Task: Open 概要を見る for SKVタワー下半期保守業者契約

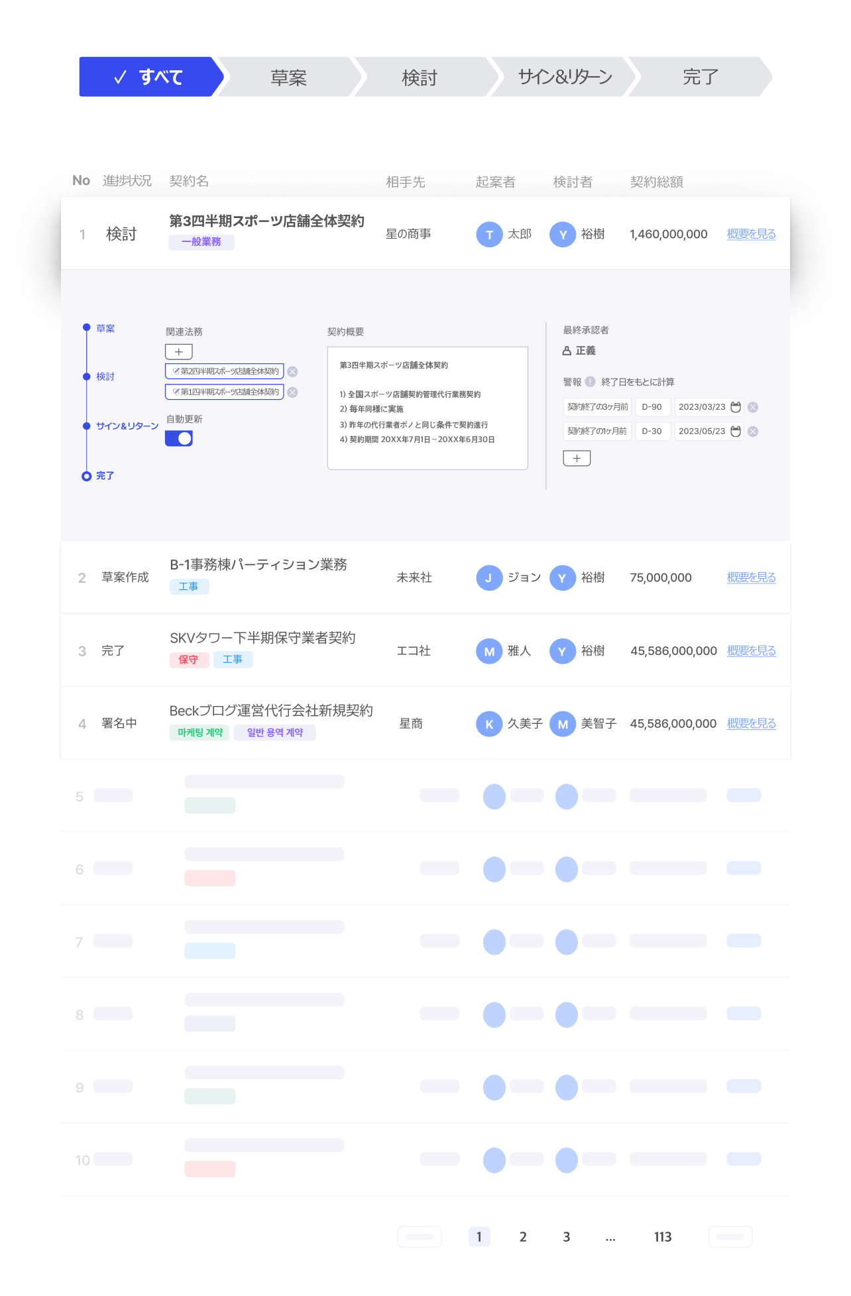Action: 751,651
